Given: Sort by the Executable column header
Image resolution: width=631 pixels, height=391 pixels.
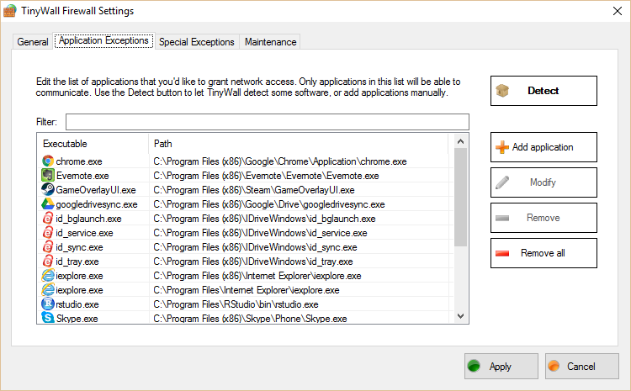Looking at the screenshot, I should [x=93, y=144].
